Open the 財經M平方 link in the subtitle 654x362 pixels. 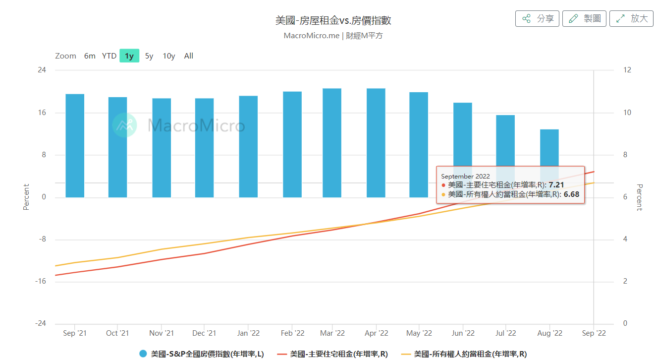click(x=363, y=35)
